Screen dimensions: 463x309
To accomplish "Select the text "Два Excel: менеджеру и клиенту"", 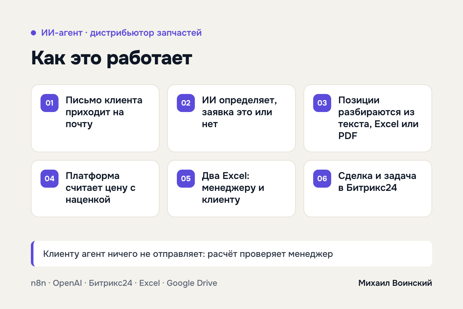I will tap(233, 188).
